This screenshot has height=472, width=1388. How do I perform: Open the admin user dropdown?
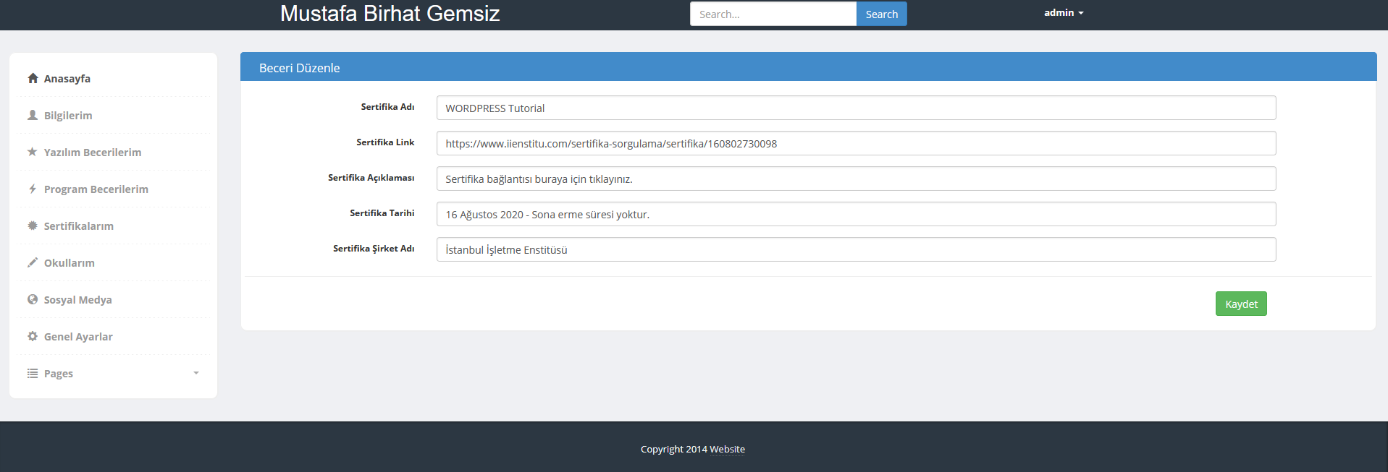pyautogui.click(x=1064, y=13)
